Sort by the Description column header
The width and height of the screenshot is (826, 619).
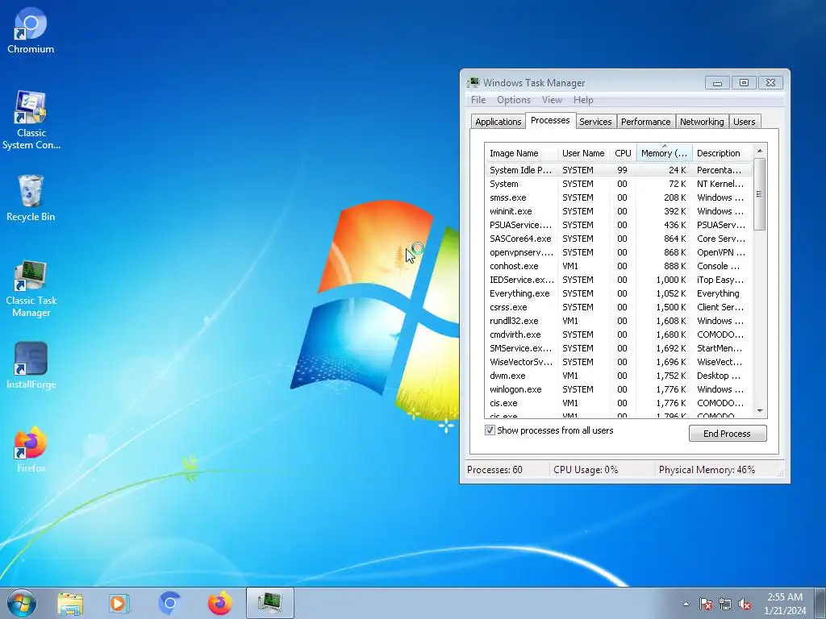tap(722, 153)
